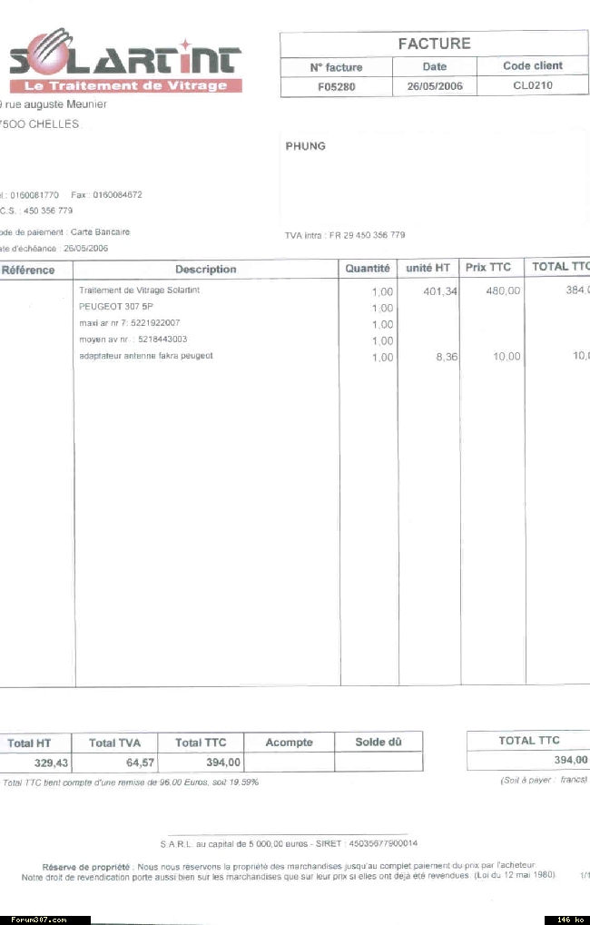Click the Solartint logo
This screenshot has height=925, width=590.
point(125,59)
